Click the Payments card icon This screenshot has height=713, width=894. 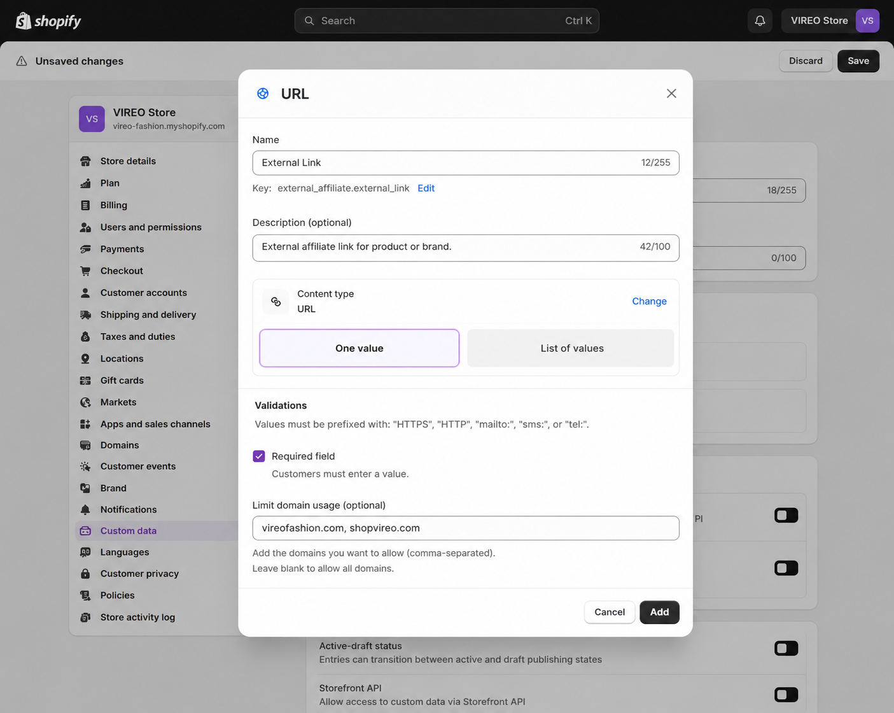pyautogui.click(x=85, y=249)
